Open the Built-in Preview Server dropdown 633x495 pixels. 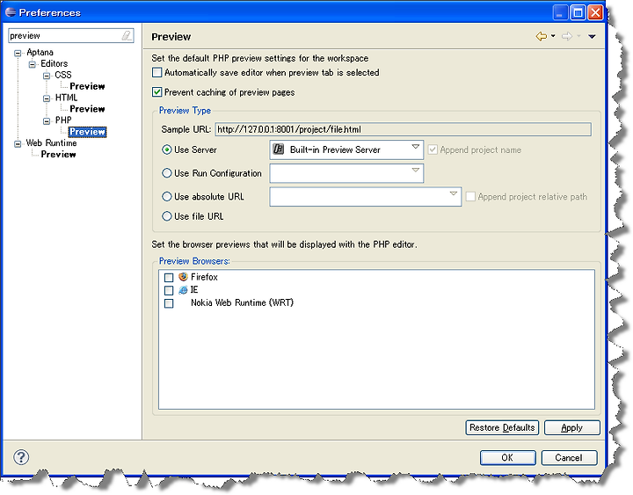click(346, 149)
